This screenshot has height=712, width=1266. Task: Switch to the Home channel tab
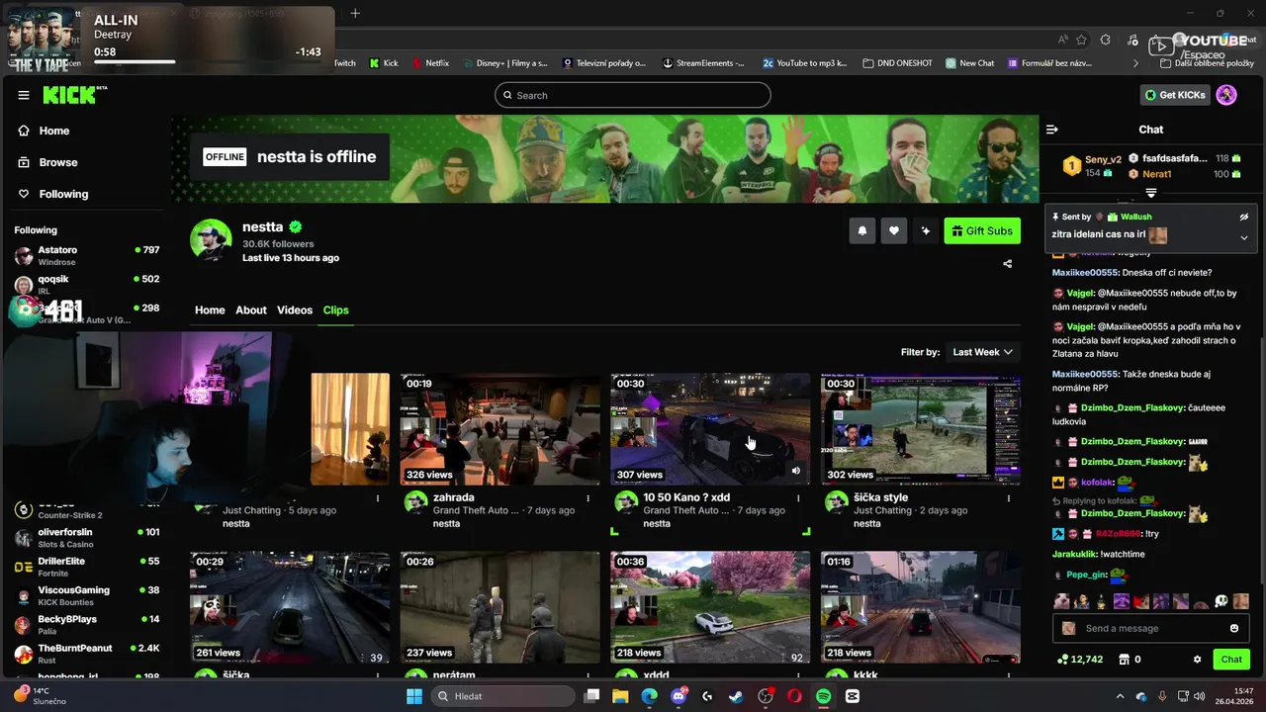tap(210, 310)
